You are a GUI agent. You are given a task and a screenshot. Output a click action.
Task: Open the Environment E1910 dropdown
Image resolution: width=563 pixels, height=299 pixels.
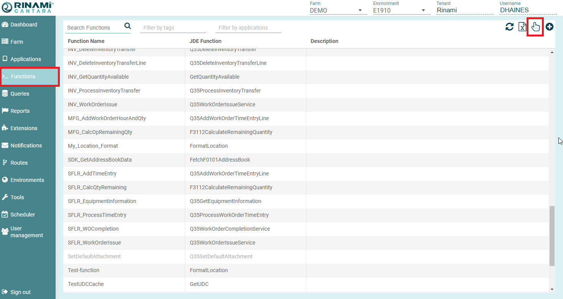399,10
